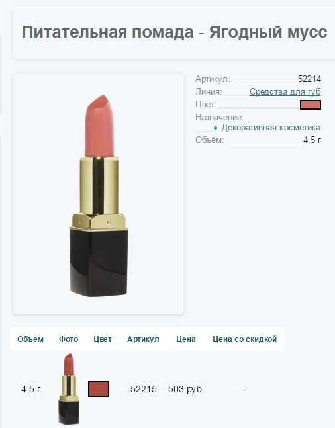335x428 pixels.
Task: Click the Цена со скидкой header
Action: coord(244,339)
